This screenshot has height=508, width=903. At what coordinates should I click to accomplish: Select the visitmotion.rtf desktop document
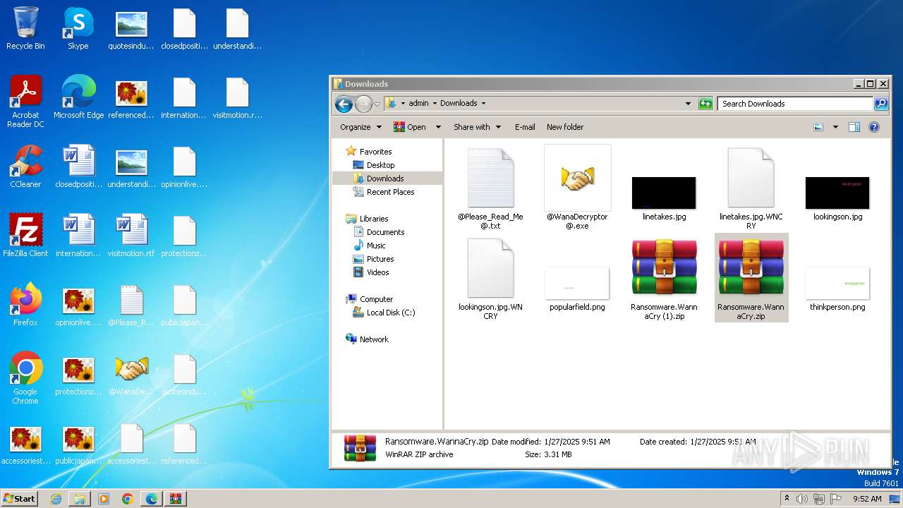tap(131, 236)
